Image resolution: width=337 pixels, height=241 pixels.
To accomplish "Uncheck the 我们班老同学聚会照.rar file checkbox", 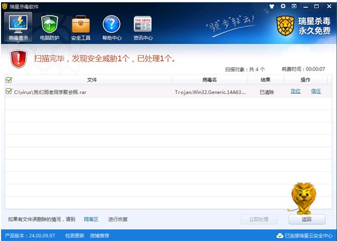I will tap(9, 91).
